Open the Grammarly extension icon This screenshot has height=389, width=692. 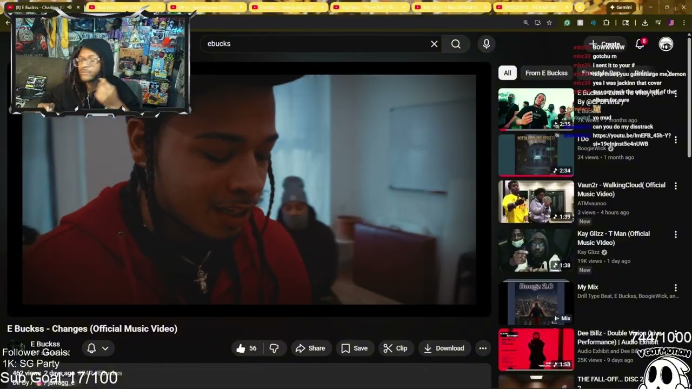(x=567, y=23)
